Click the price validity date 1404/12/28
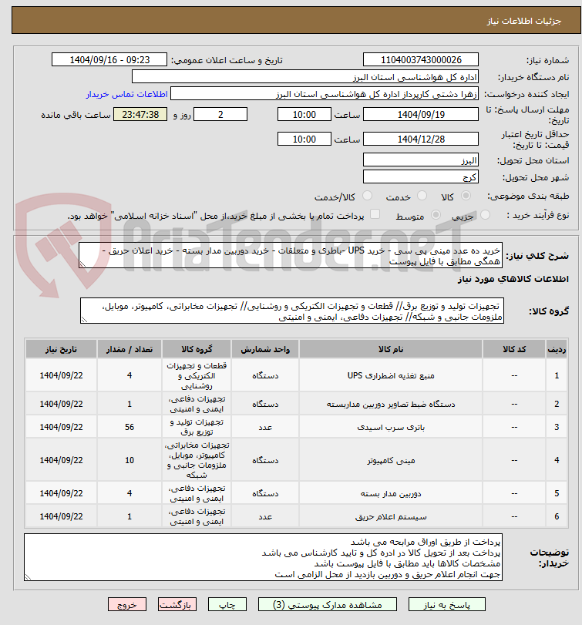 tap(421, 139)
